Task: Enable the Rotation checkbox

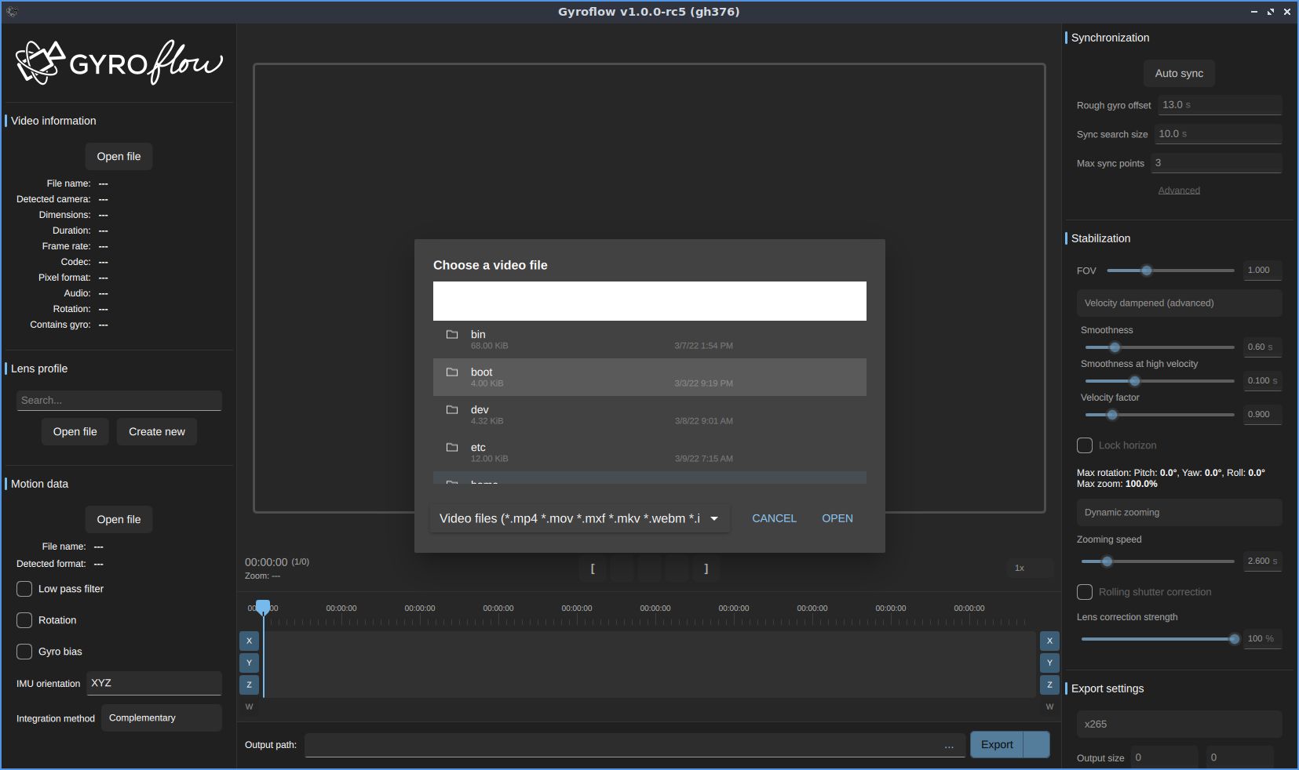Action: [24, 620]
